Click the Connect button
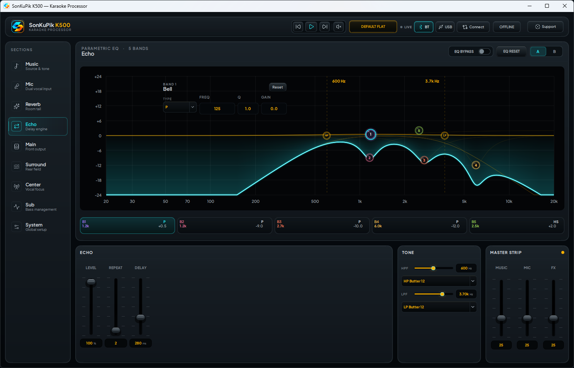Image resolution: width=574 pixels, height=368 pixels. (474, 27)
